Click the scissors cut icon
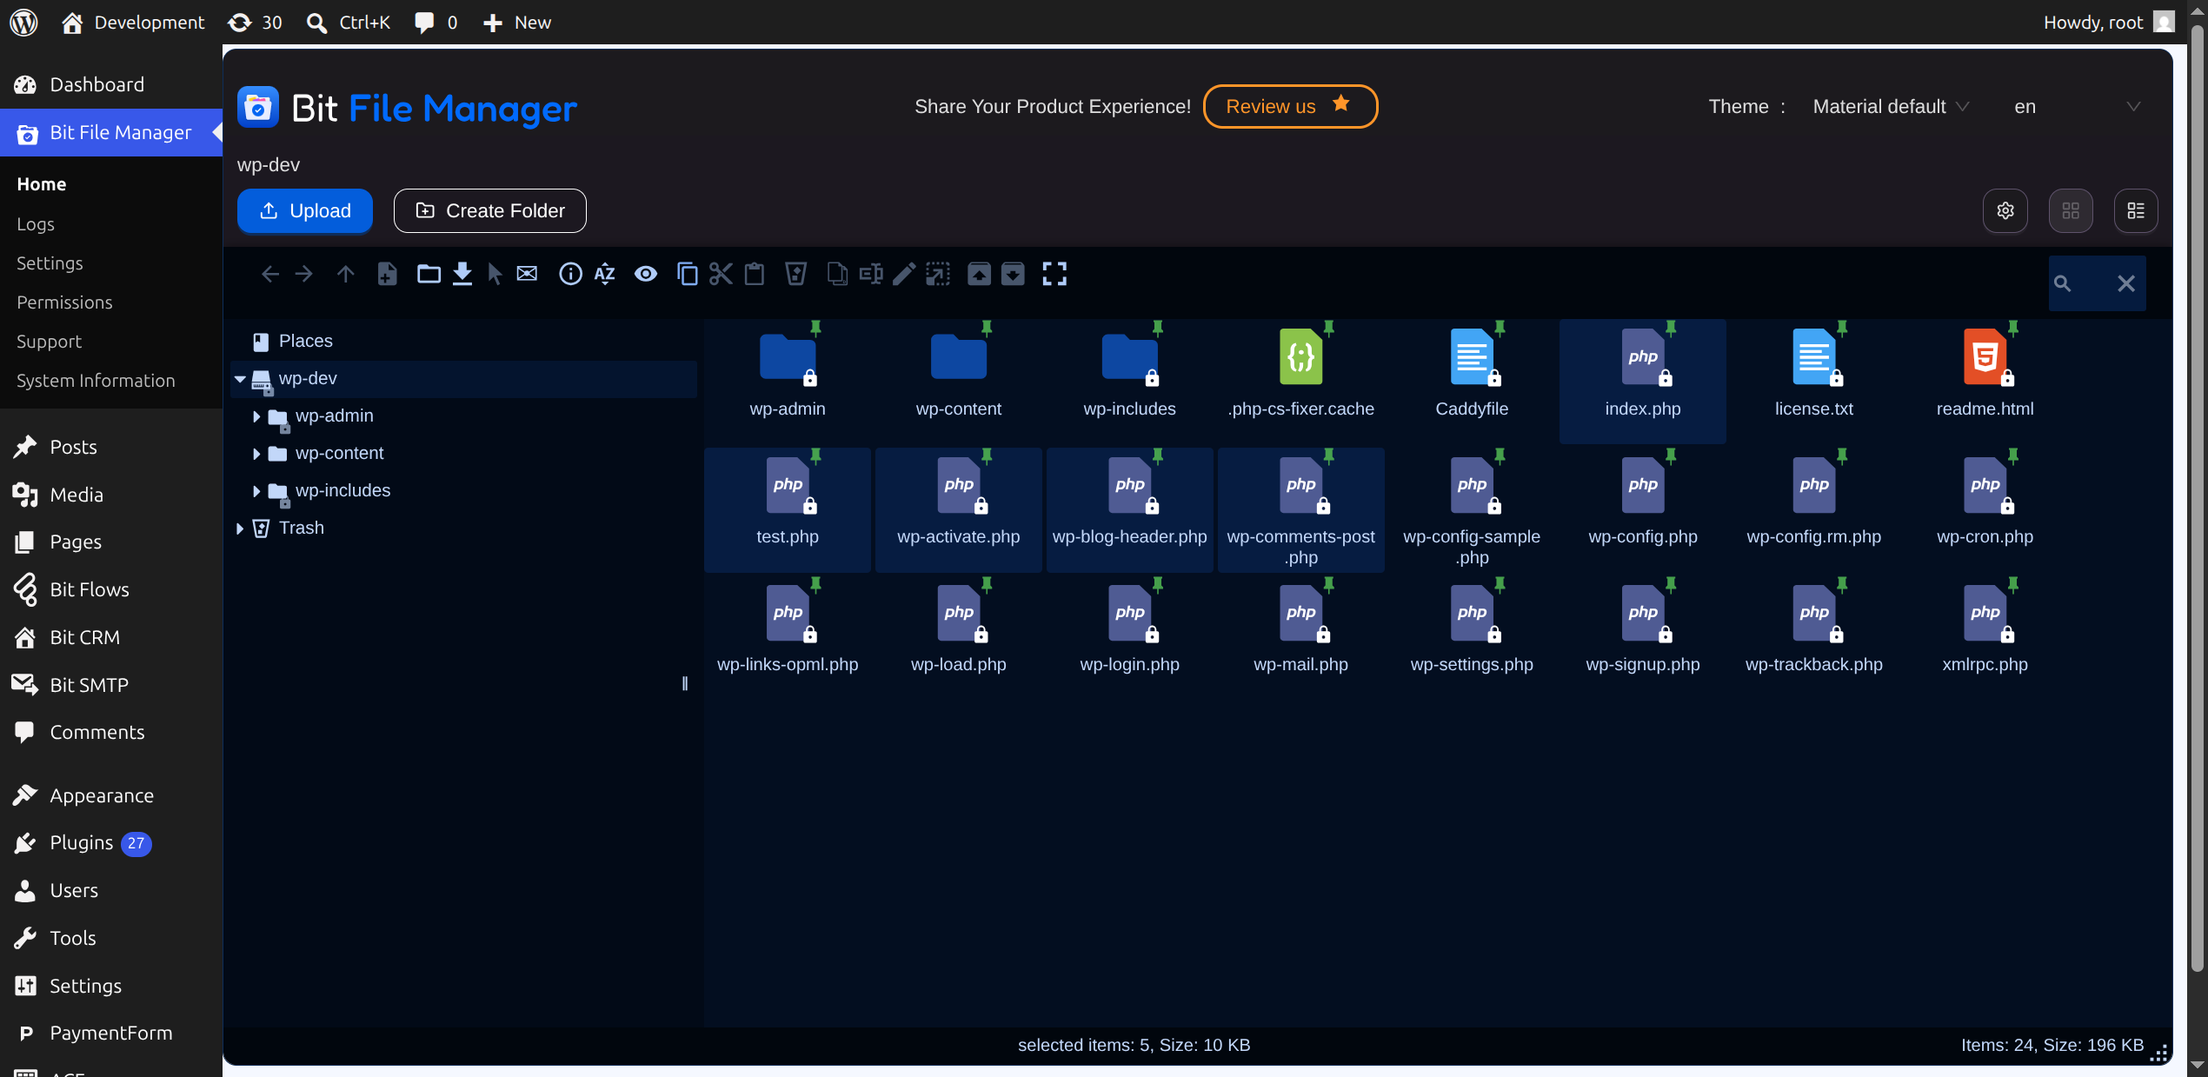The image size is (2208, 1077). pyautogui.click(x=721, y=275)
